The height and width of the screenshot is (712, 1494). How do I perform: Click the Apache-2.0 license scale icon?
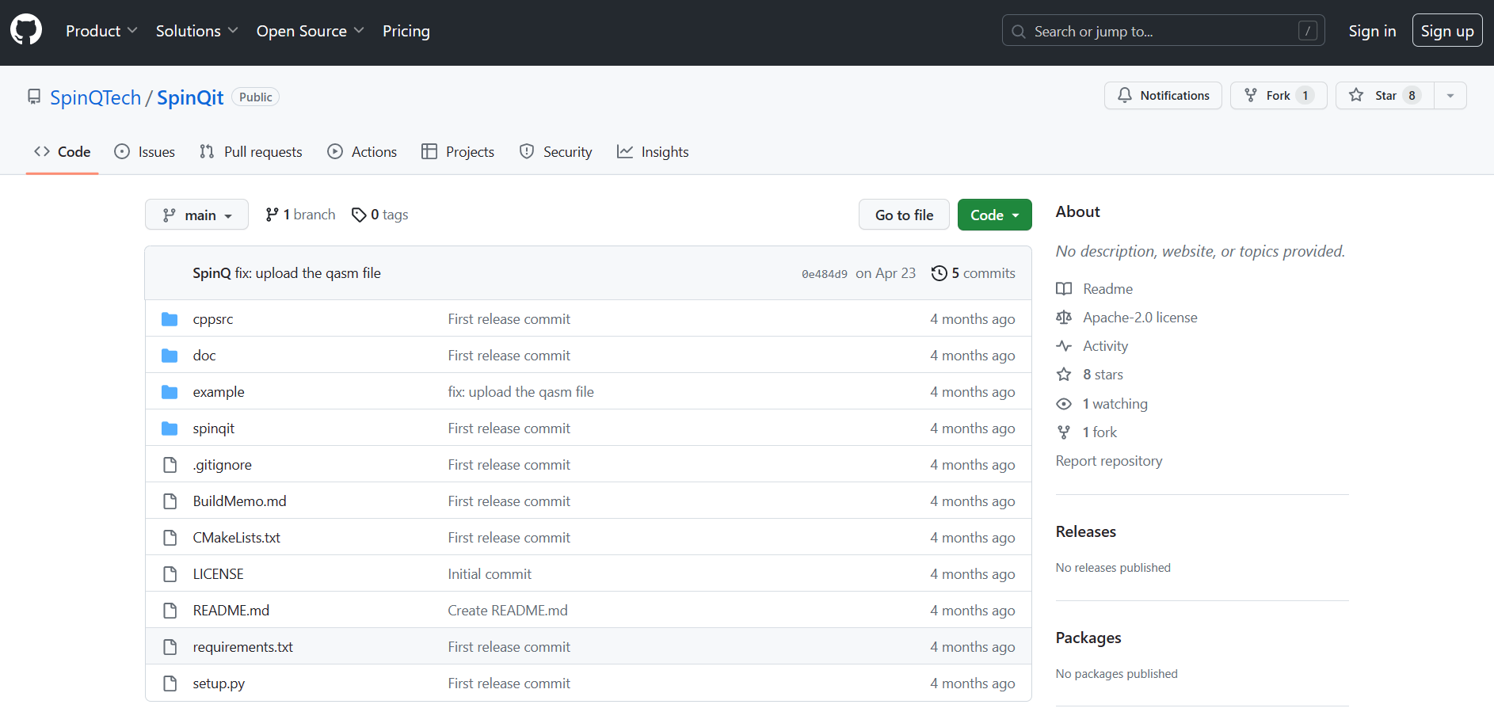(x=1064, y=318)
